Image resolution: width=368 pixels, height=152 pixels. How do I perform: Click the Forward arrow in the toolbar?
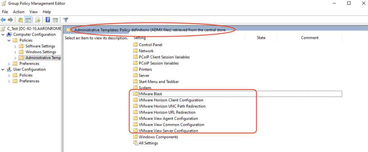[10, 20]
